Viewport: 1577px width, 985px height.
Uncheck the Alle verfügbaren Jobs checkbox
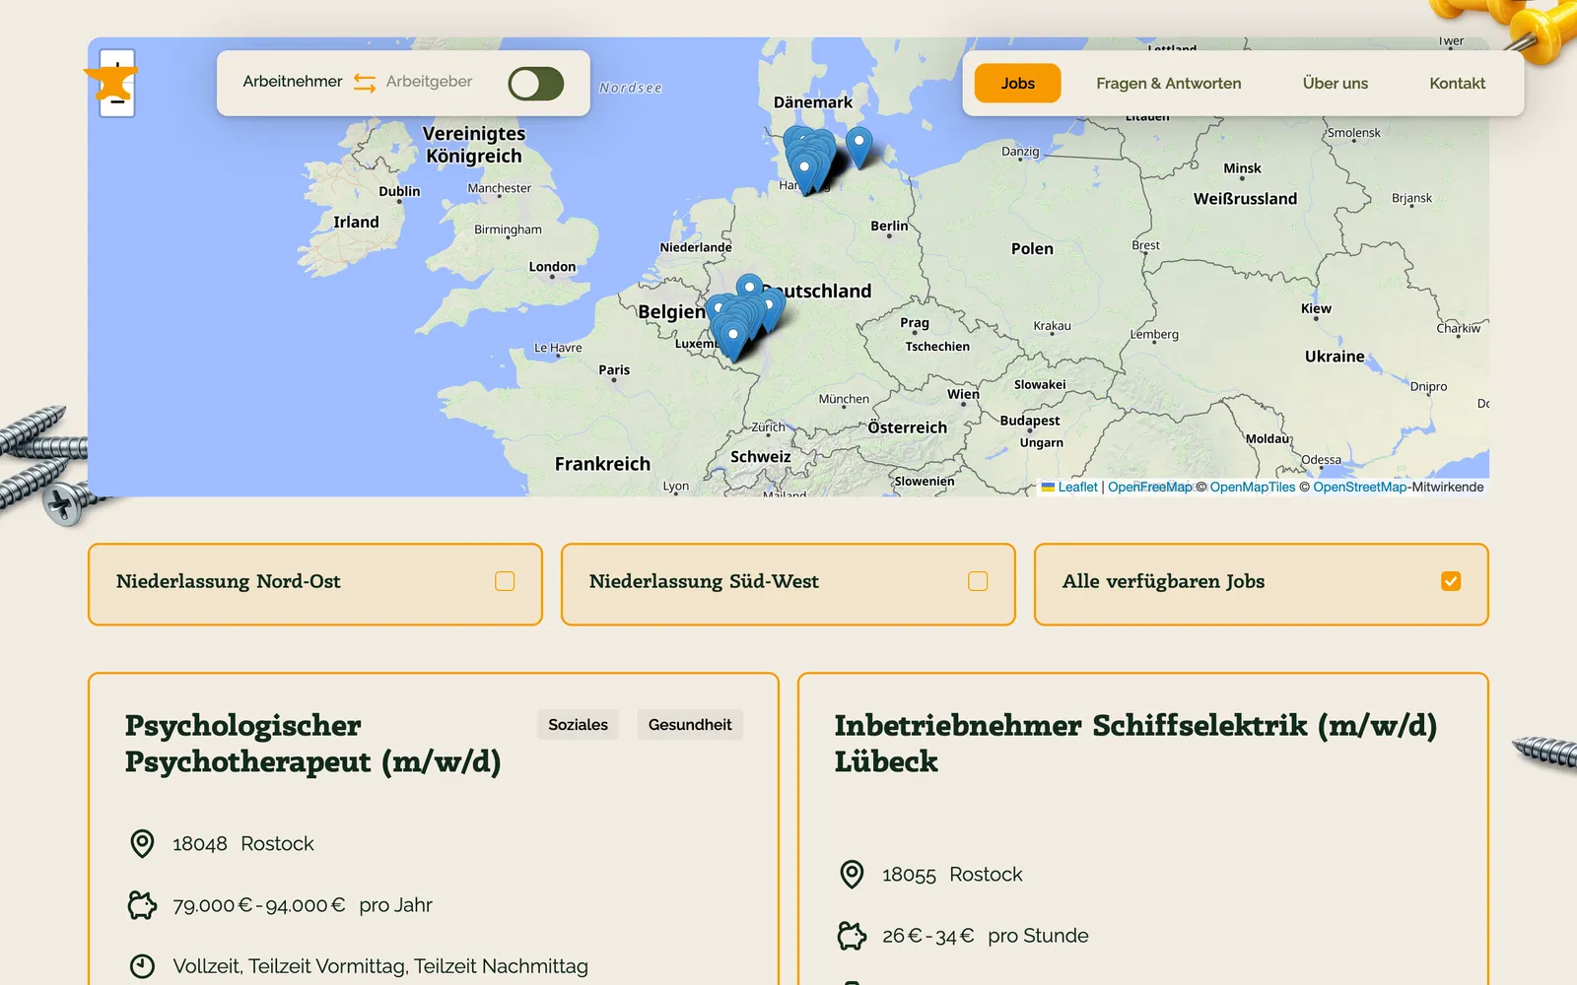(1451, 581)
